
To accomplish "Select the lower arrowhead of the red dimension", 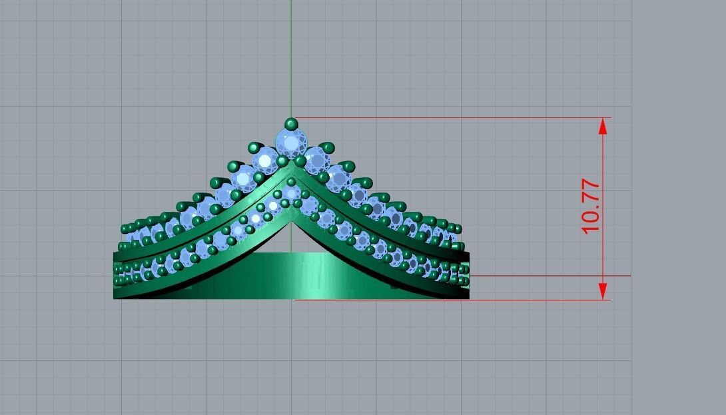I will point(602,291).
